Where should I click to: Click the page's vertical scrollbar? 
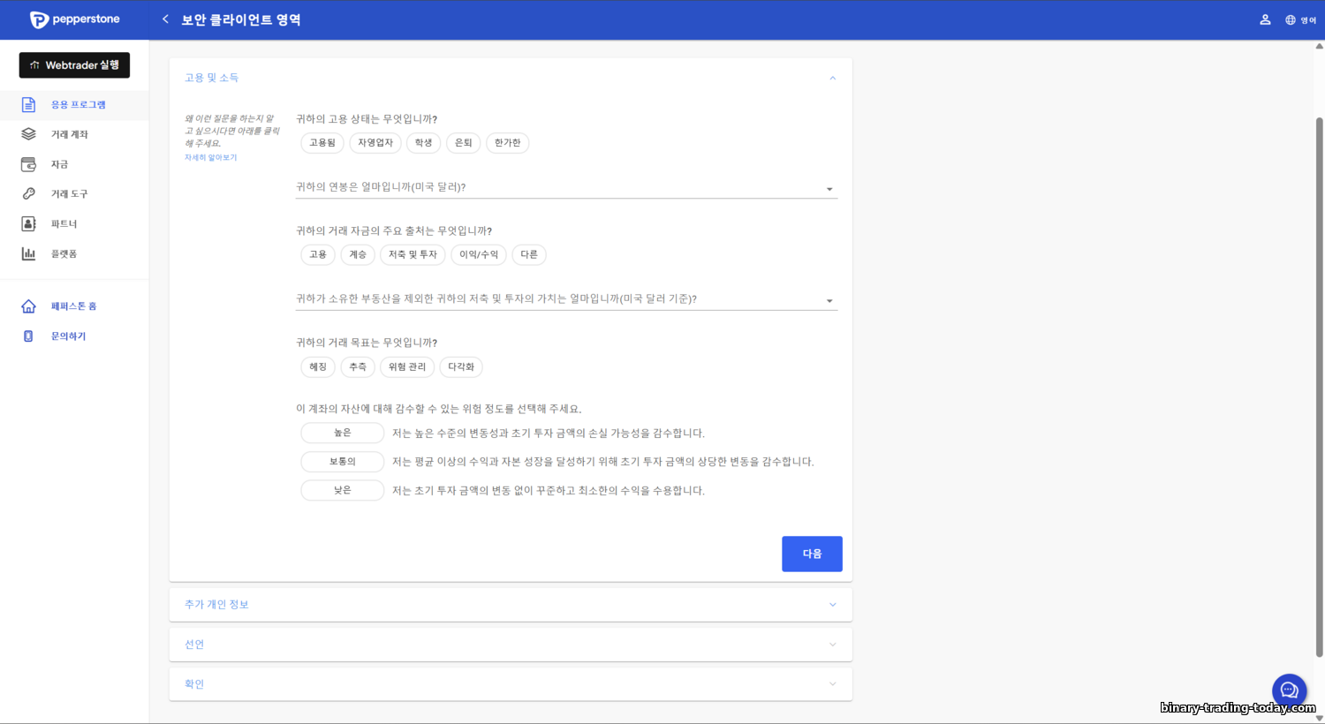click(1319, 387)
